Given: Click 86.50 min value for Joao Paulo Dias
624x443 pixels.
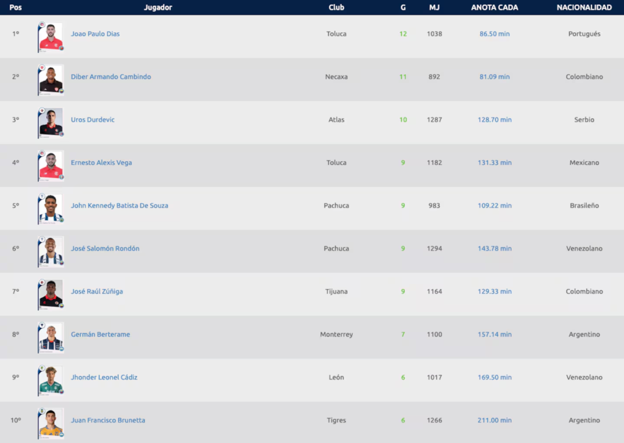Looking at the screenshot, I should pyautogui.click(x=494, y=34).
